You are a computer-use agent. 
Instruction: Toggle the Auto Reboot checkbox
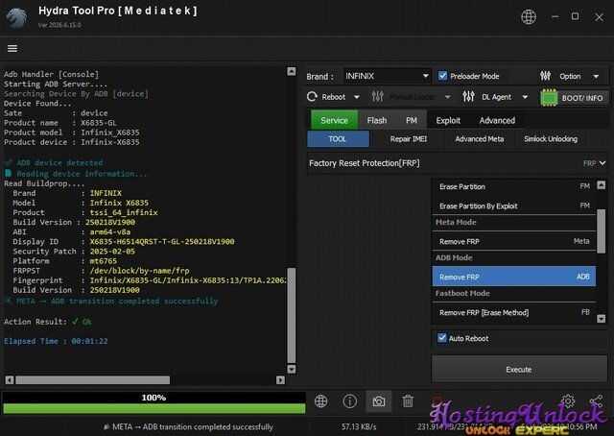pyautogui.click(x=442, y=338)
